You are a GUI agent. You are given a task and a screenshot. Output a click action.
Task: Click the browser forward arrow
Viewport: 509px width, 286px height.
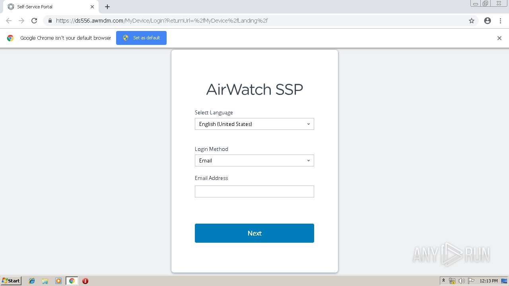pyautogui.click(x=21, y=21)
